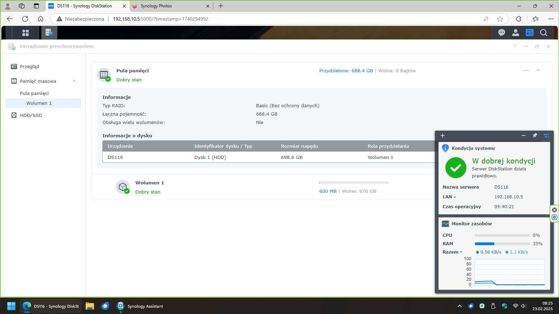Click the password key icon in address bar

[x=486, y=19]
